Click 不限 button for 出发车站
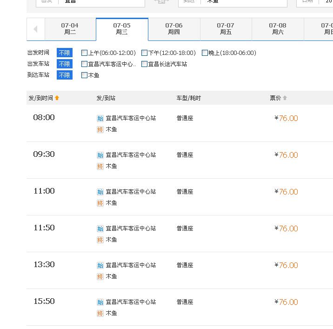Screen dimensions: 333x329 point(65,64)
